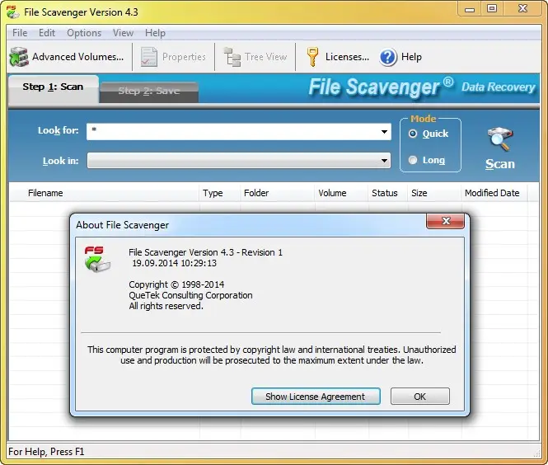Click 'For Help, Press F1' status text
Screen dimensions: 548x465
(x=46, y=452)
